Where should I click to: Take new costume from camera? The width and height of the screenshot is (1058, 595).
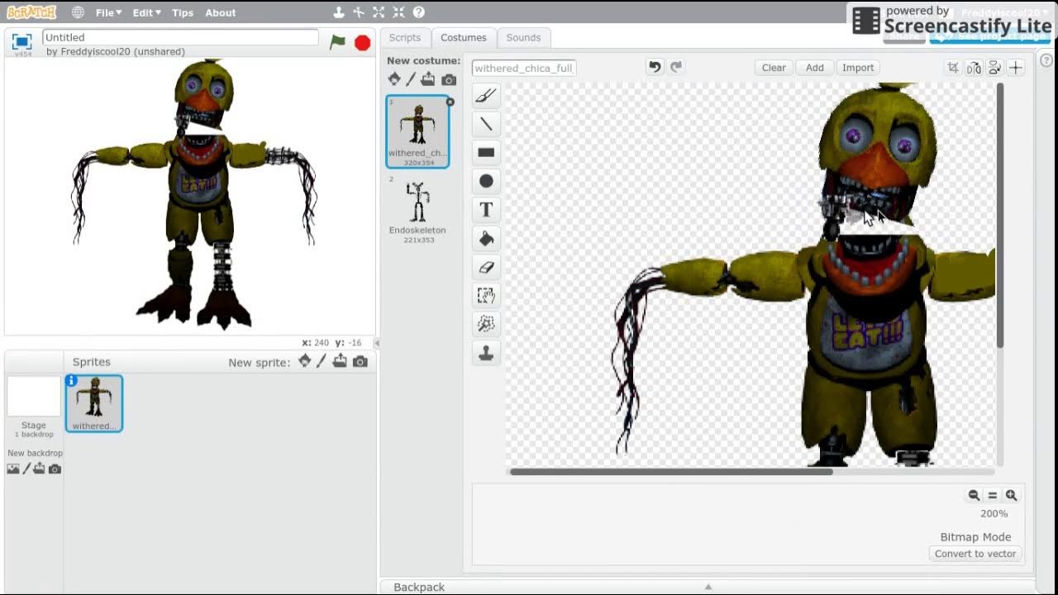click(449, 80)
